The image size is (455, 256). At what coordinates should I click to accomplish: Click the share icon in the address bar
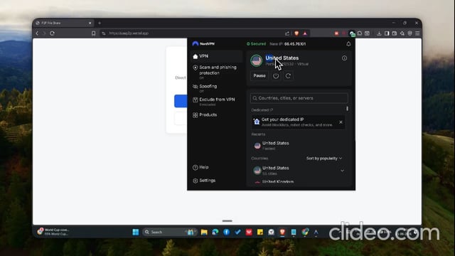tap(287, 33)
